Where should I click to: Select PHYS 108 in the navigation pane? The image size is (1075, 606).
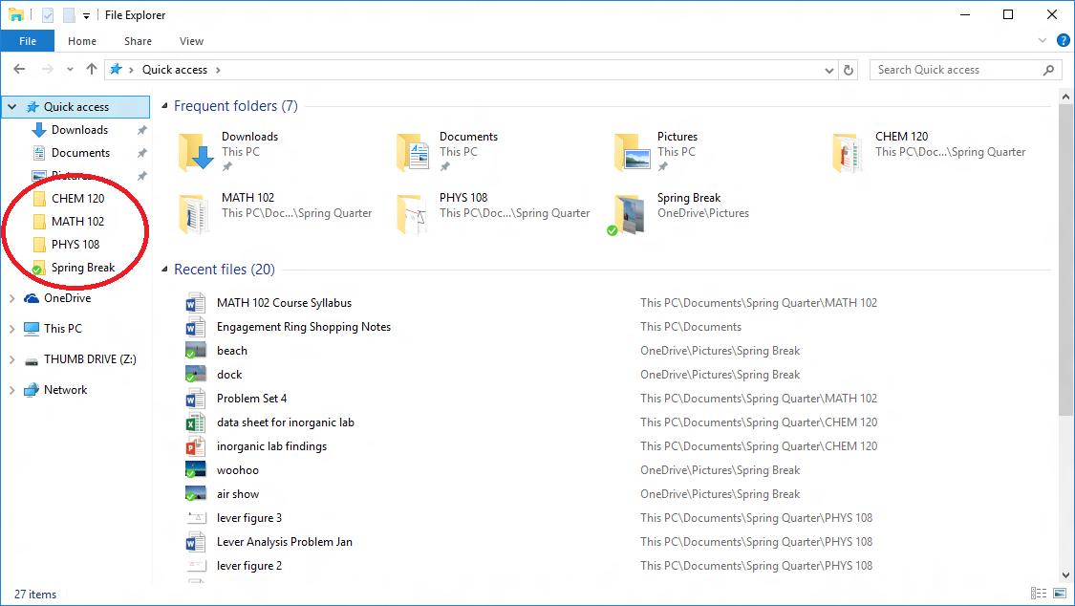75,244
